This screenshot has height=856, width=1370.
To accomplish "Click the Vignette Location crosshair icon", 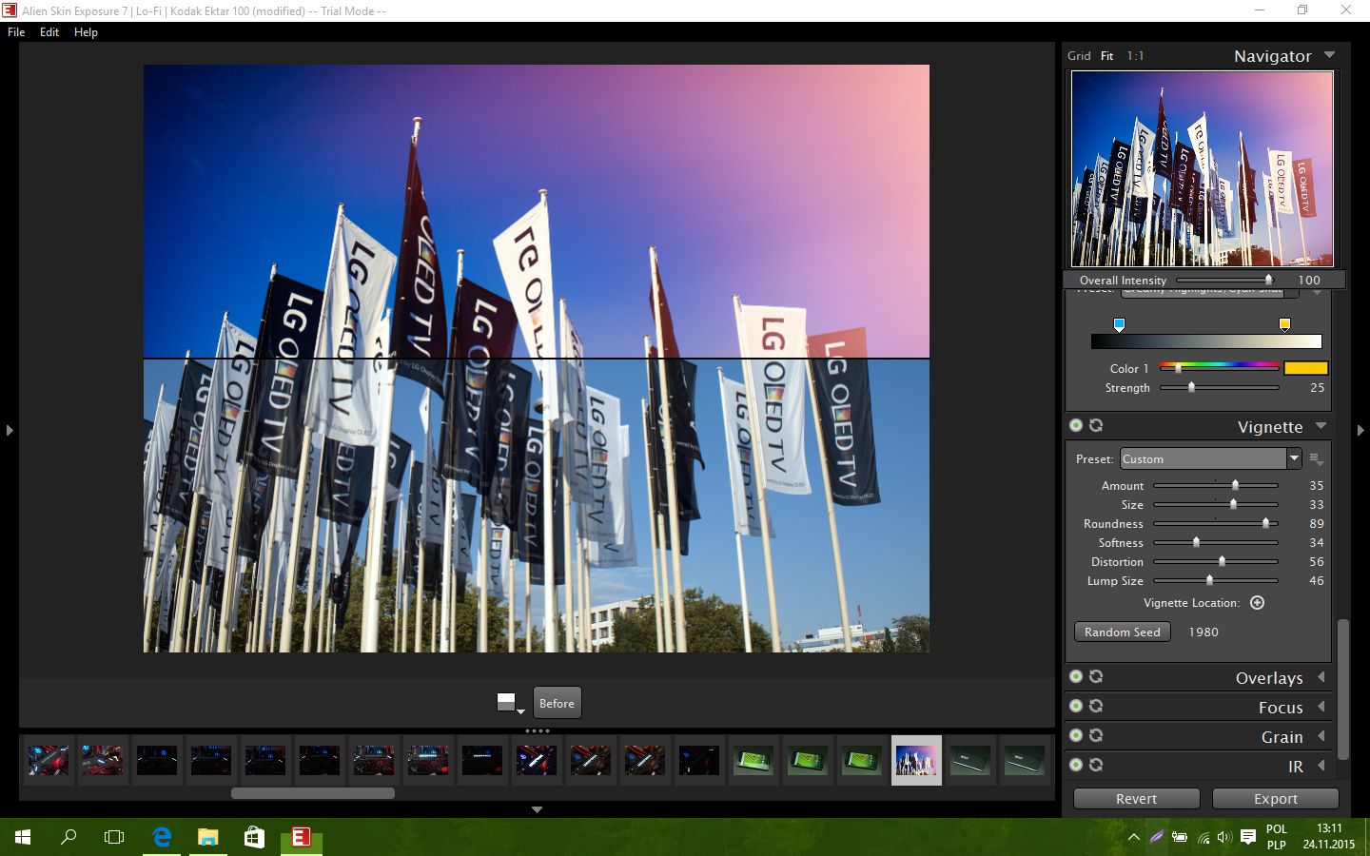I will pos(1257,603).
